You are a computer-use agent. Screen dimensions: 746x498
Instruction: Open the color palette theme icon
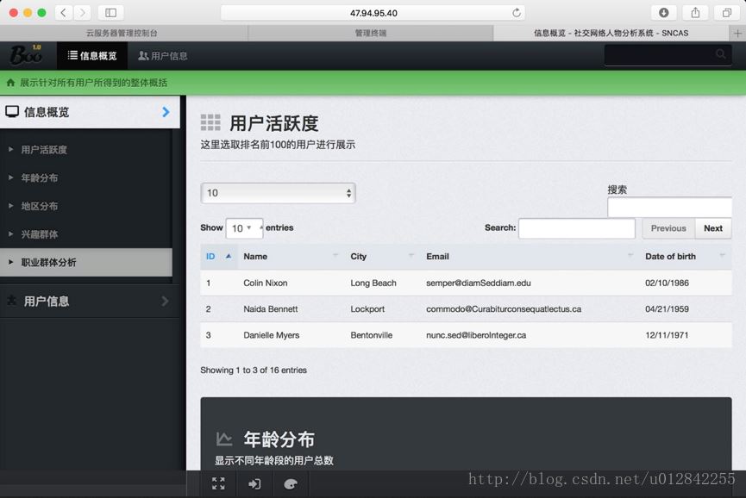point(291,484)
